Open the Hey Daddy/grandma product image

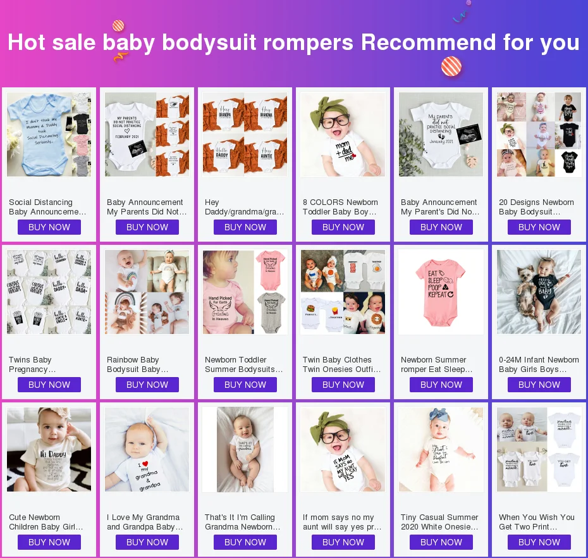[x=245, y=134]
